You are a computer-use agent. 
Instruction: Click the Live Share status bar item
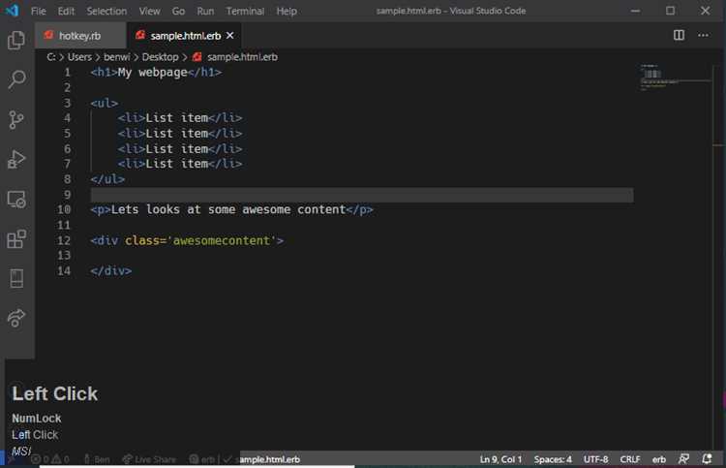pyautogui.click(x=149, y=459)
